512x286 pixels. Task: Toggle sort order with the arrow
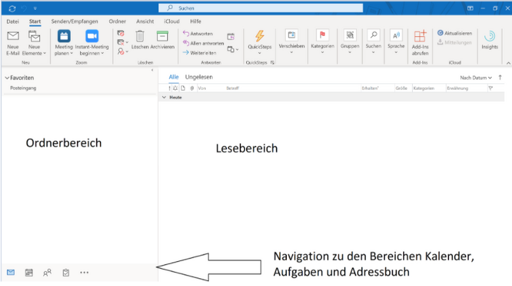500,77
